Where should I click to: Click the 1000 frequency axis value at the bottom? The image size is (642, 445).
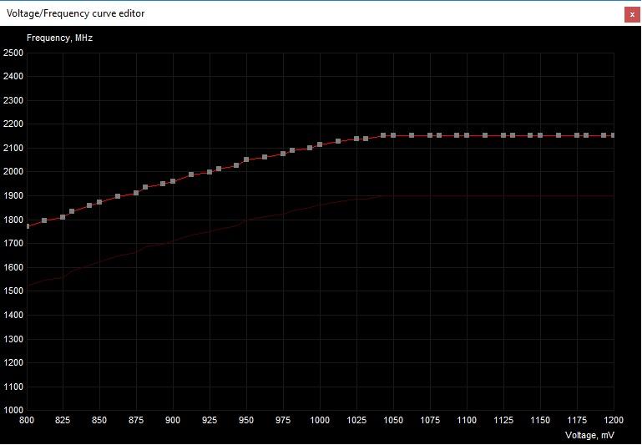[x=13, y=410]
